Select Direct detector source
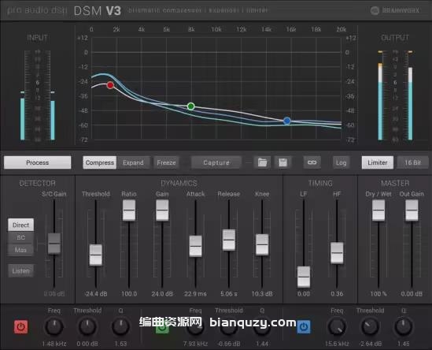This screenshot has width=432, height=350. click(x=21, y=225)
